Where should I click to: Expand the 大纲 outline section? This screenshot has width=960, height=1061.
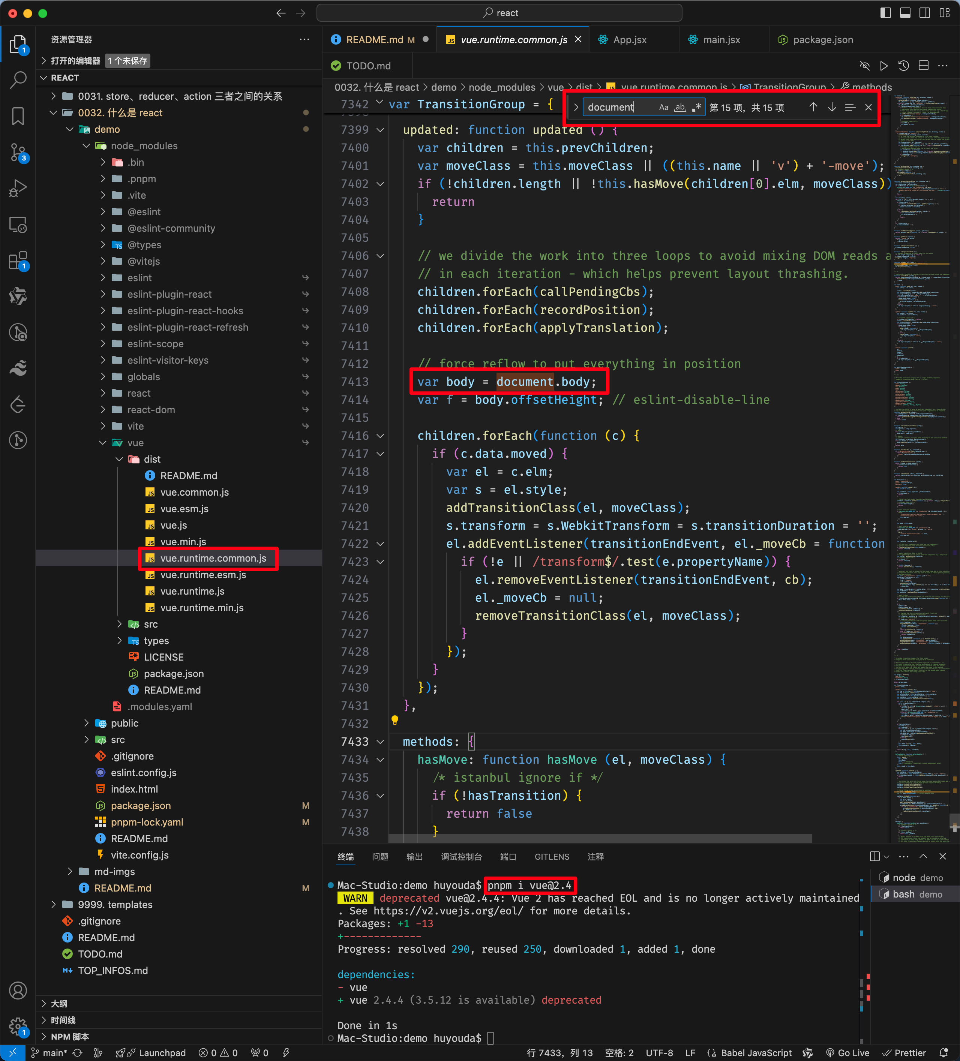179,1004
